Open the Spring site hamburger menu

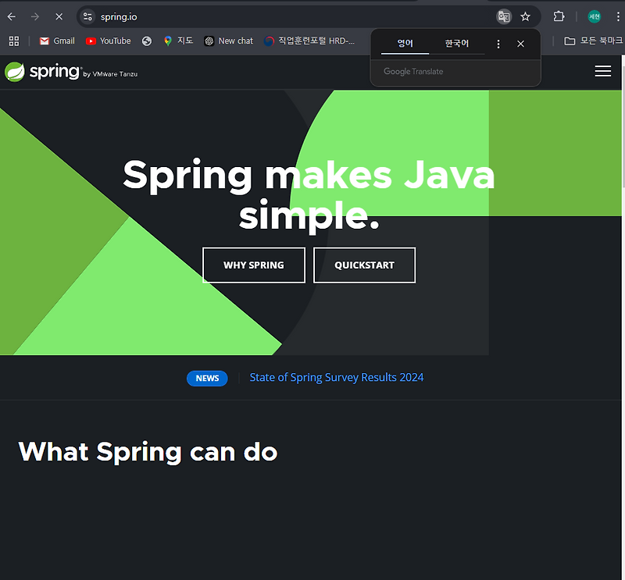602,71
